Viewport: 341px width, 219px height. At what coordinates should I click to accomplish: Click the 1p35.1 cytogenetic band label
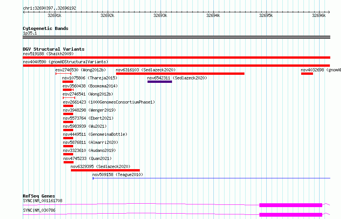[30, 33]
